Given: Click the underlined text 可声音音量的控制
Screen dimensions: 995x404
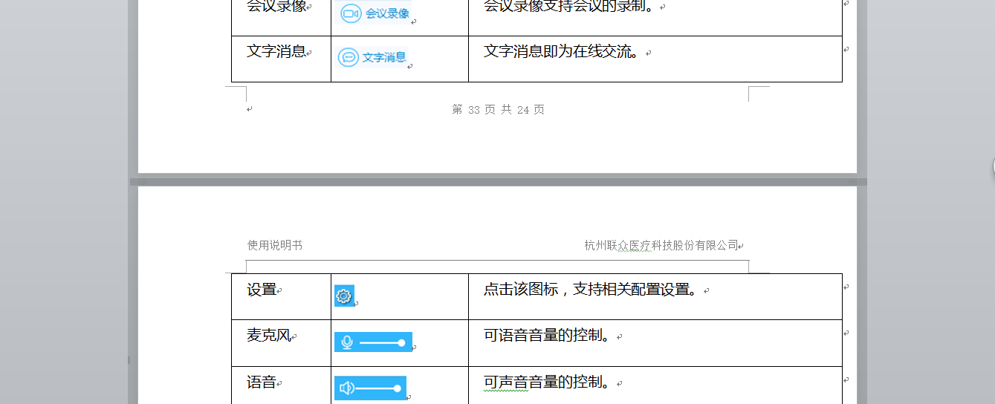Looking at the screenshot, I should click(x=547, y=383).
